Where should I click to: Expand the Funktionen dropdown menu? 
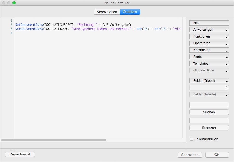(209, 36)
